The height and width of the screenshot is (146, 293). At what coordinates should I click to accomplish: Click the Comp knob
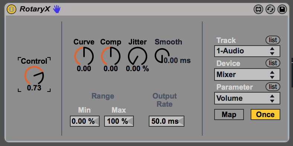[x=111, y=56]
